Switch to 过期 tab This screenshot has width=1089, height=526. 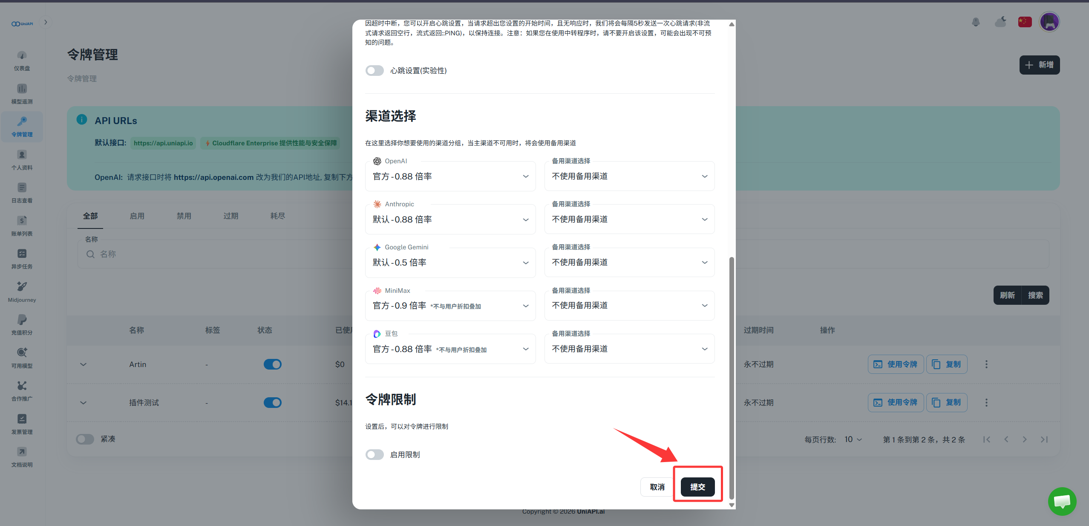[x=231, y=216]
